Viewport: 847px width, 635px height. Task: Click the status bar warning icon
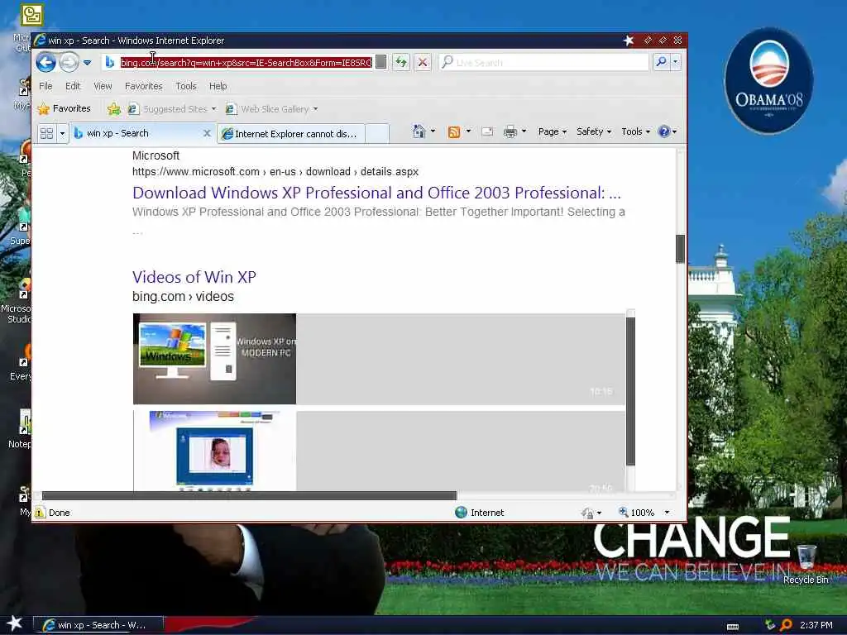(40, 513)
